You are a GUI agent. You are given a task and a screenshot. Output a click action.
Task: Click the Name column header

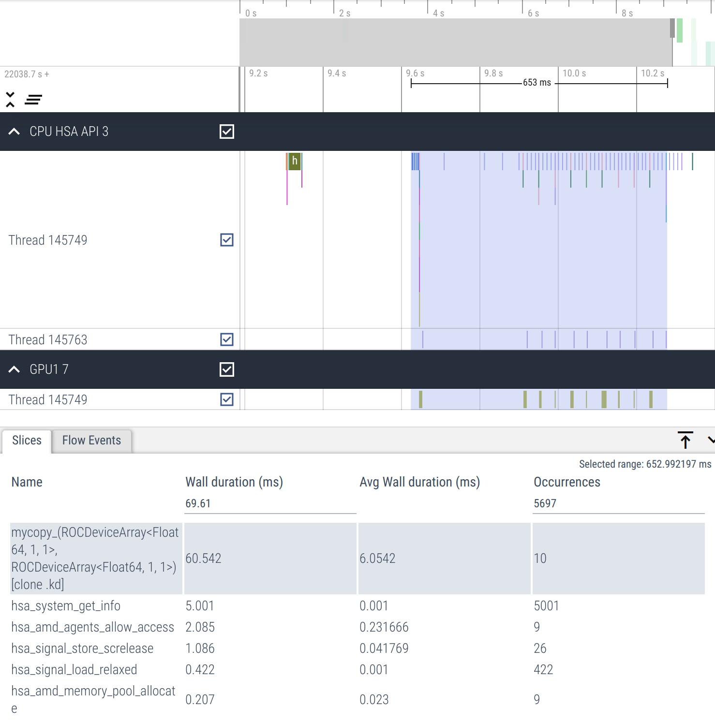click(27, 482)
